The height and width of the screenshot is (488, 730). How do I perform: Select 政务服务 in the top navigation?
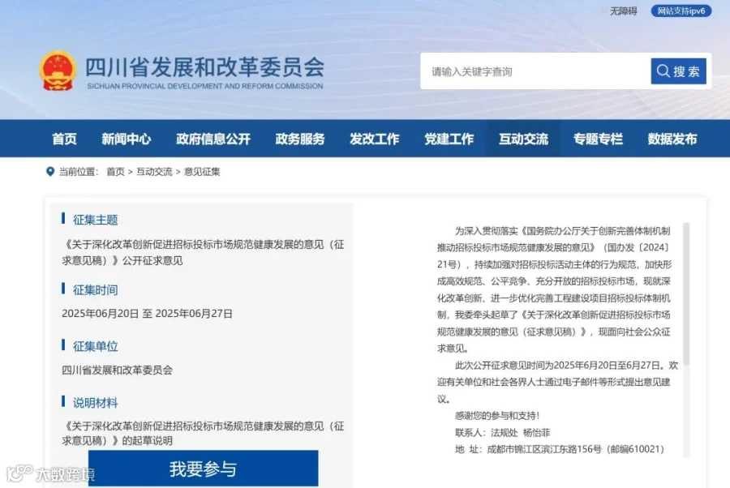coord(298,139)
